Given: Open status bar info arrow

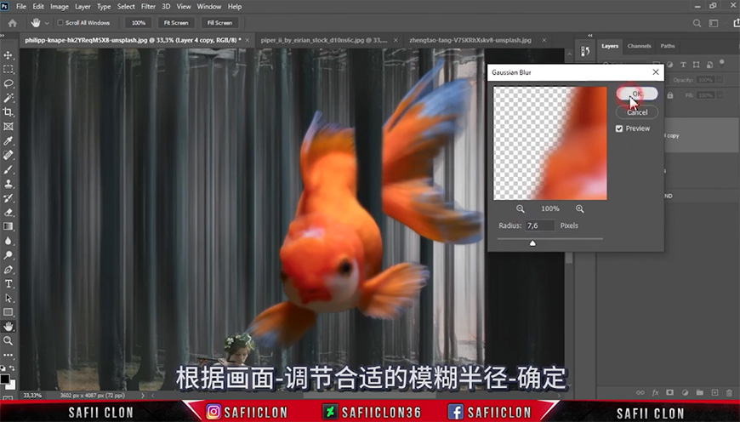Looking at the screenshot, I should pyautogui.click(x=143, y=395).
